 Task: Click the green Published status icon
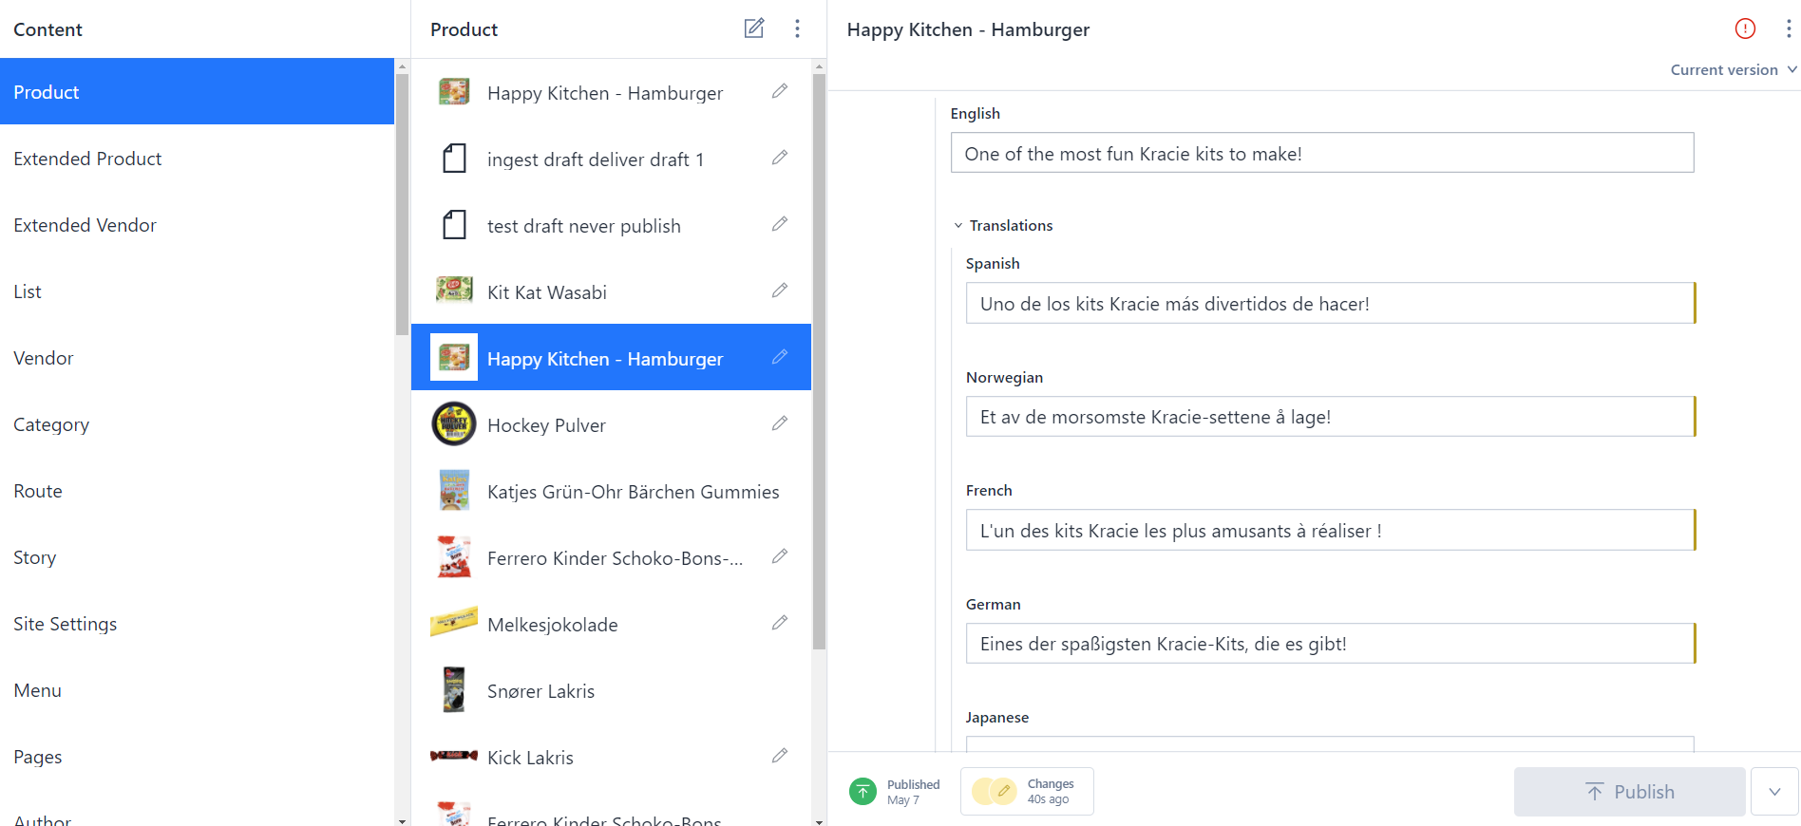coord(863,791)
